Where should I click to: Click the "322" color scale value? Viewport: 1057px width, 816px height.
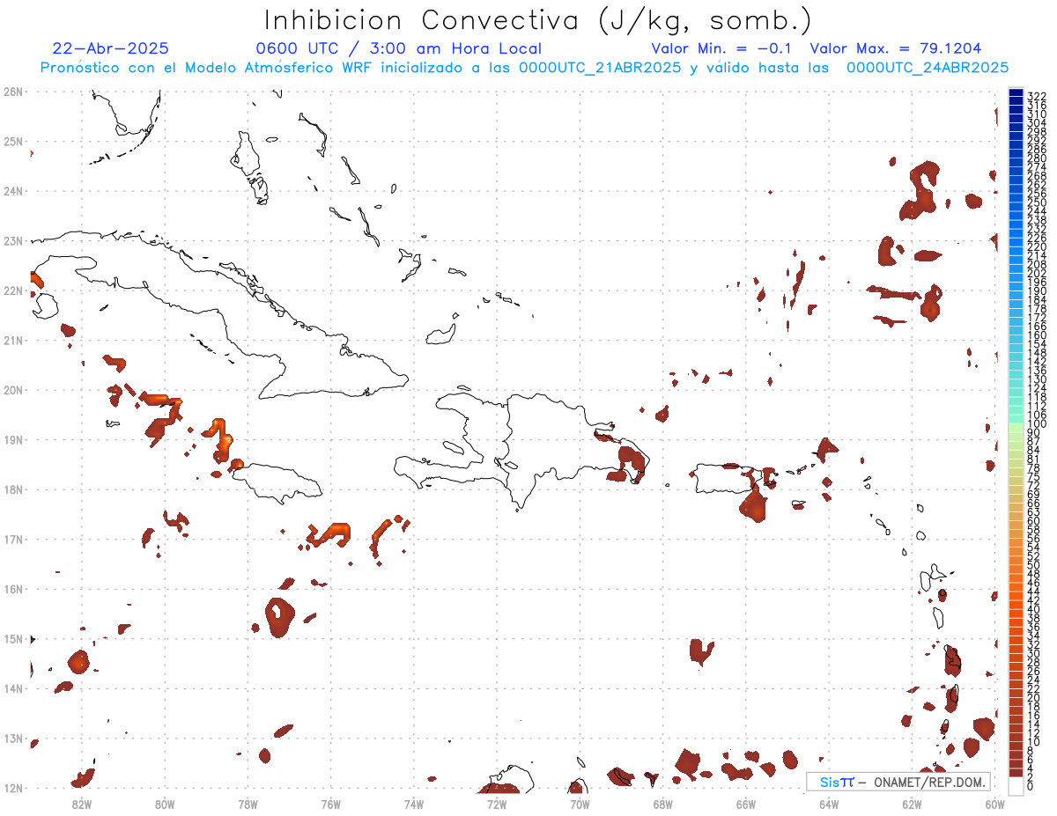tap(1037, 96)
